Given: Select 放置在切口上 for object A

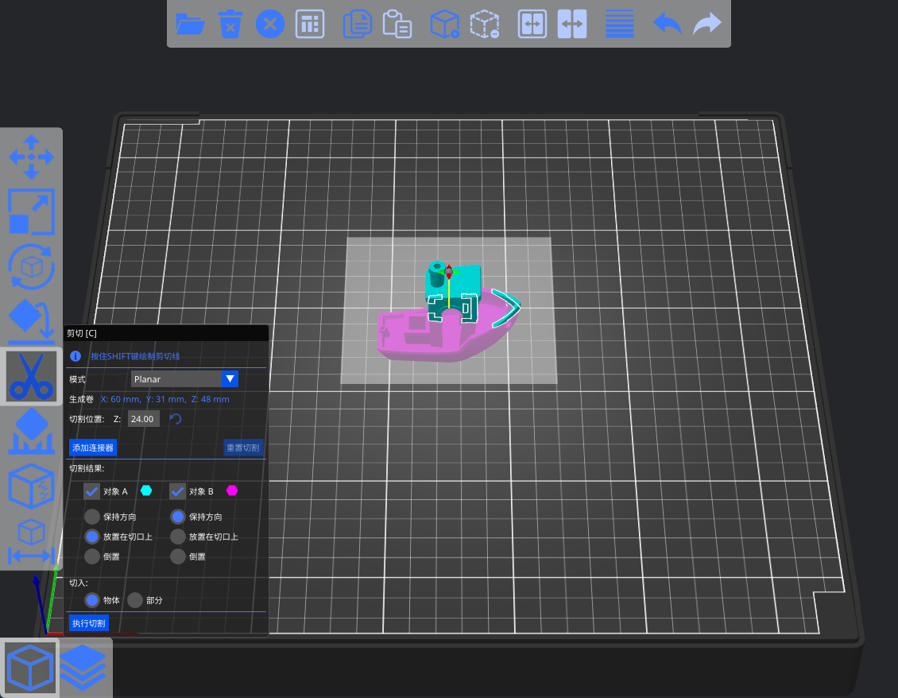Looking at the screenshot, I should (91, 537).
